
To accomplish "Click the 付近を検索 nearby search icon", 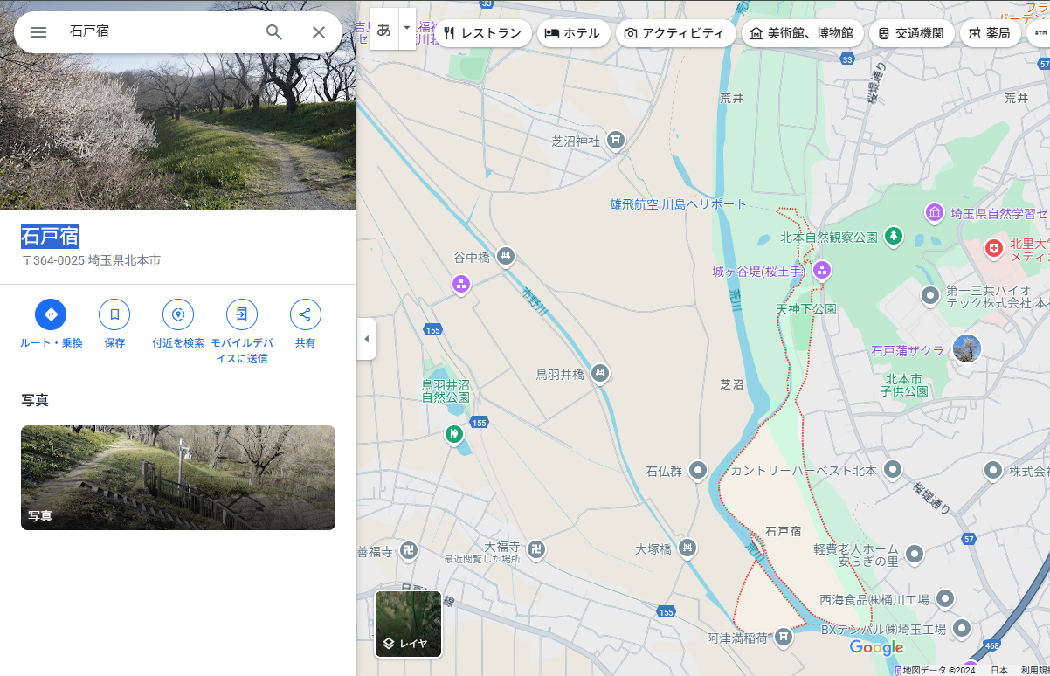I will coord(178,314).
